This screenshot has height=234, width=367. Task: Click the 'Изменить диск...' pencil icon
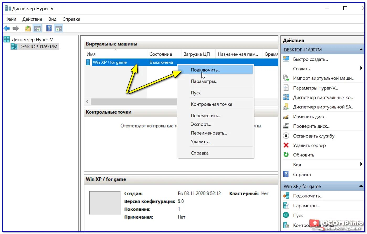[x=286, y=117]
